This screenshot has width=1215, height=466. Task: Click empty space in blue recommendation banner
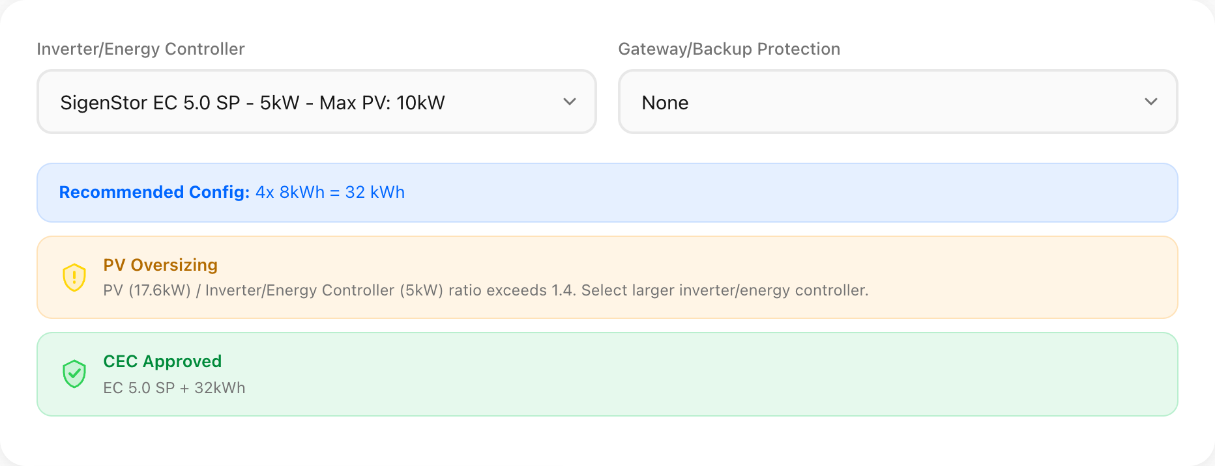click(782, 193)
